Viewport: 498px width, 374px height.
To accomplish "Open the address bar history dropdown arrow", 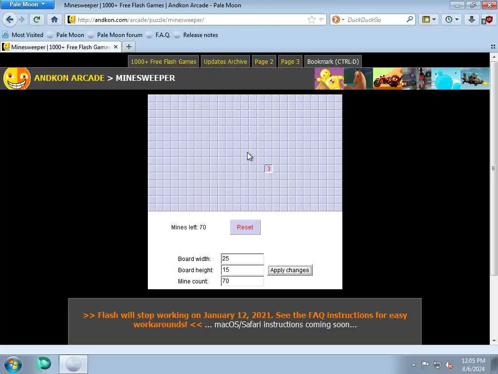I will click(x=321, y=19).
